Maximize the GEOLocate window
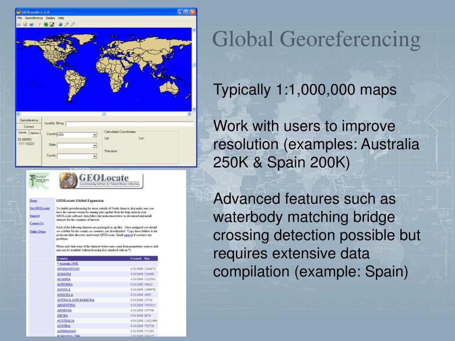The image size is (455, 341). (187, 12)
